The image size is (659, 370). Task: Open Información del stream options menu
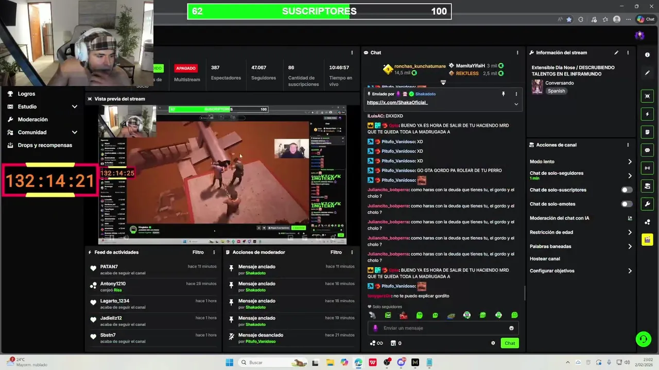pos(628,52)
